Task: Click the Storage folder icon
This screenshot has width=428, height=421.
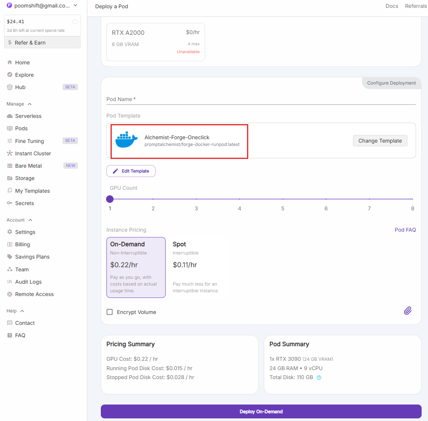Action: click(x=10, y=178)
